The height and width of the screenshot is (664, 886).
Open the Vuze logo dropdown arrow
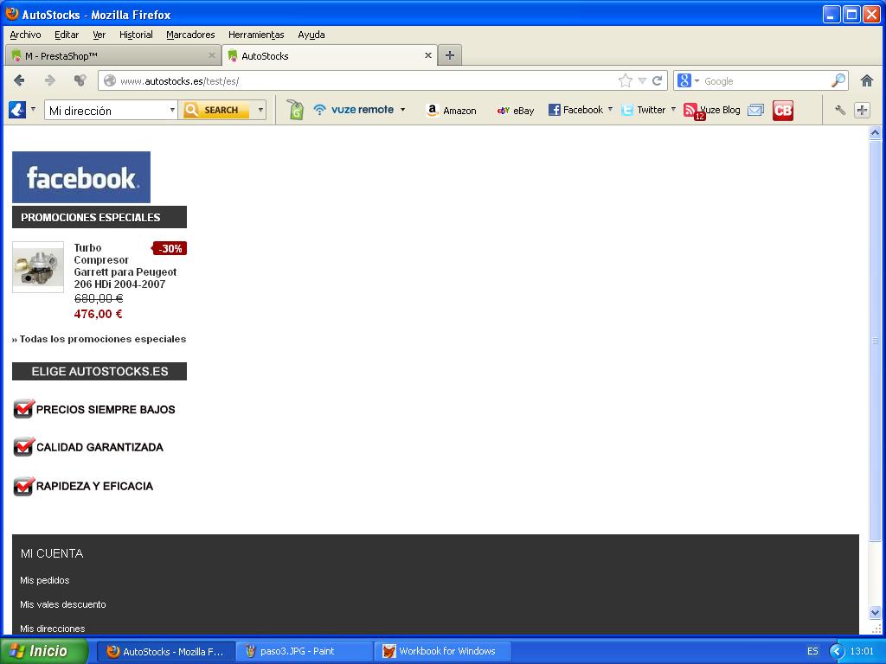click(33, 110)
